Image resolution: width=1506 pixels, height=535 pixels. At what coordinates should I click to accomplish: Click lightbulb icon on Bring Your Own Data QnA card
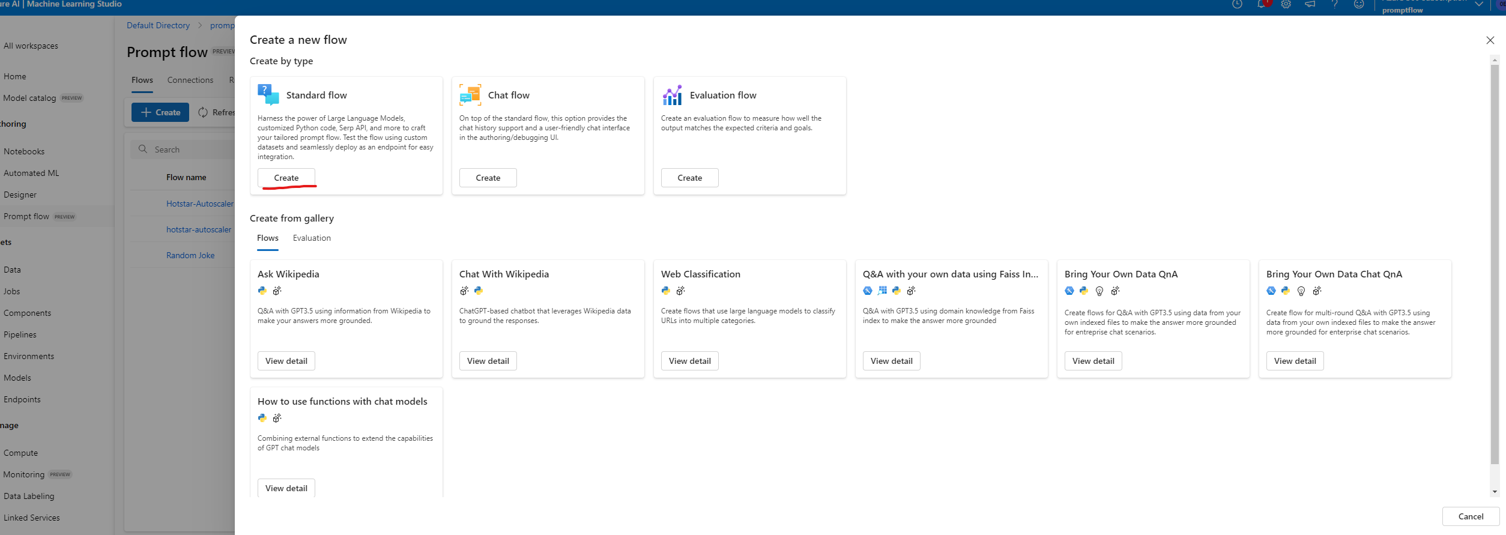coord(1099,291)
